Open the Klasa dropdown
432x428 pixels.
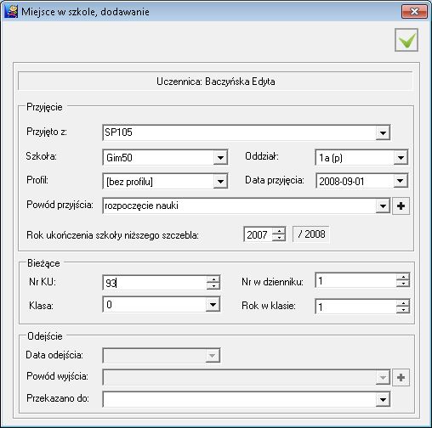(213, 305)
